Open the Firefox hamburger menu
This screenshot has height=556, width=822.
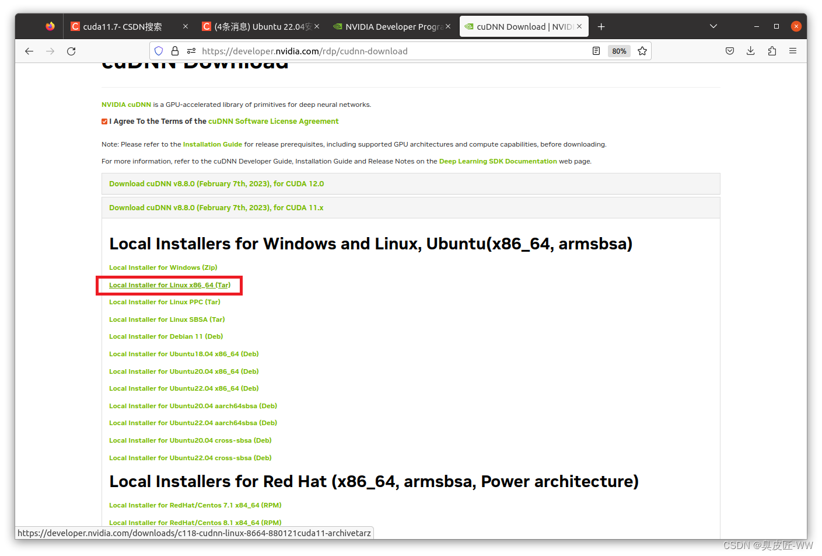click(793, 51)
